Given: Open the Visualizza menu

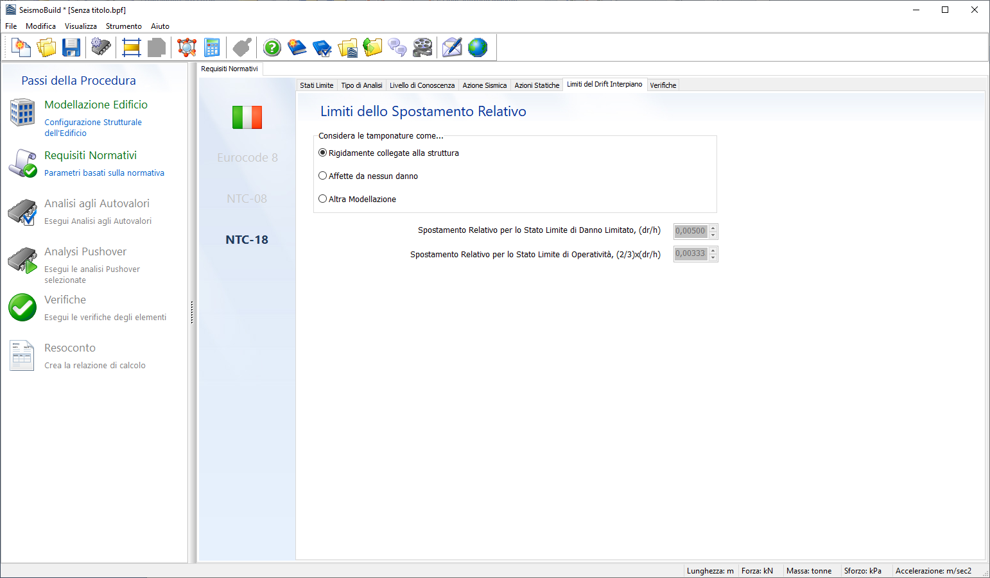Looking at the screenshot, I should pos(80,26).
